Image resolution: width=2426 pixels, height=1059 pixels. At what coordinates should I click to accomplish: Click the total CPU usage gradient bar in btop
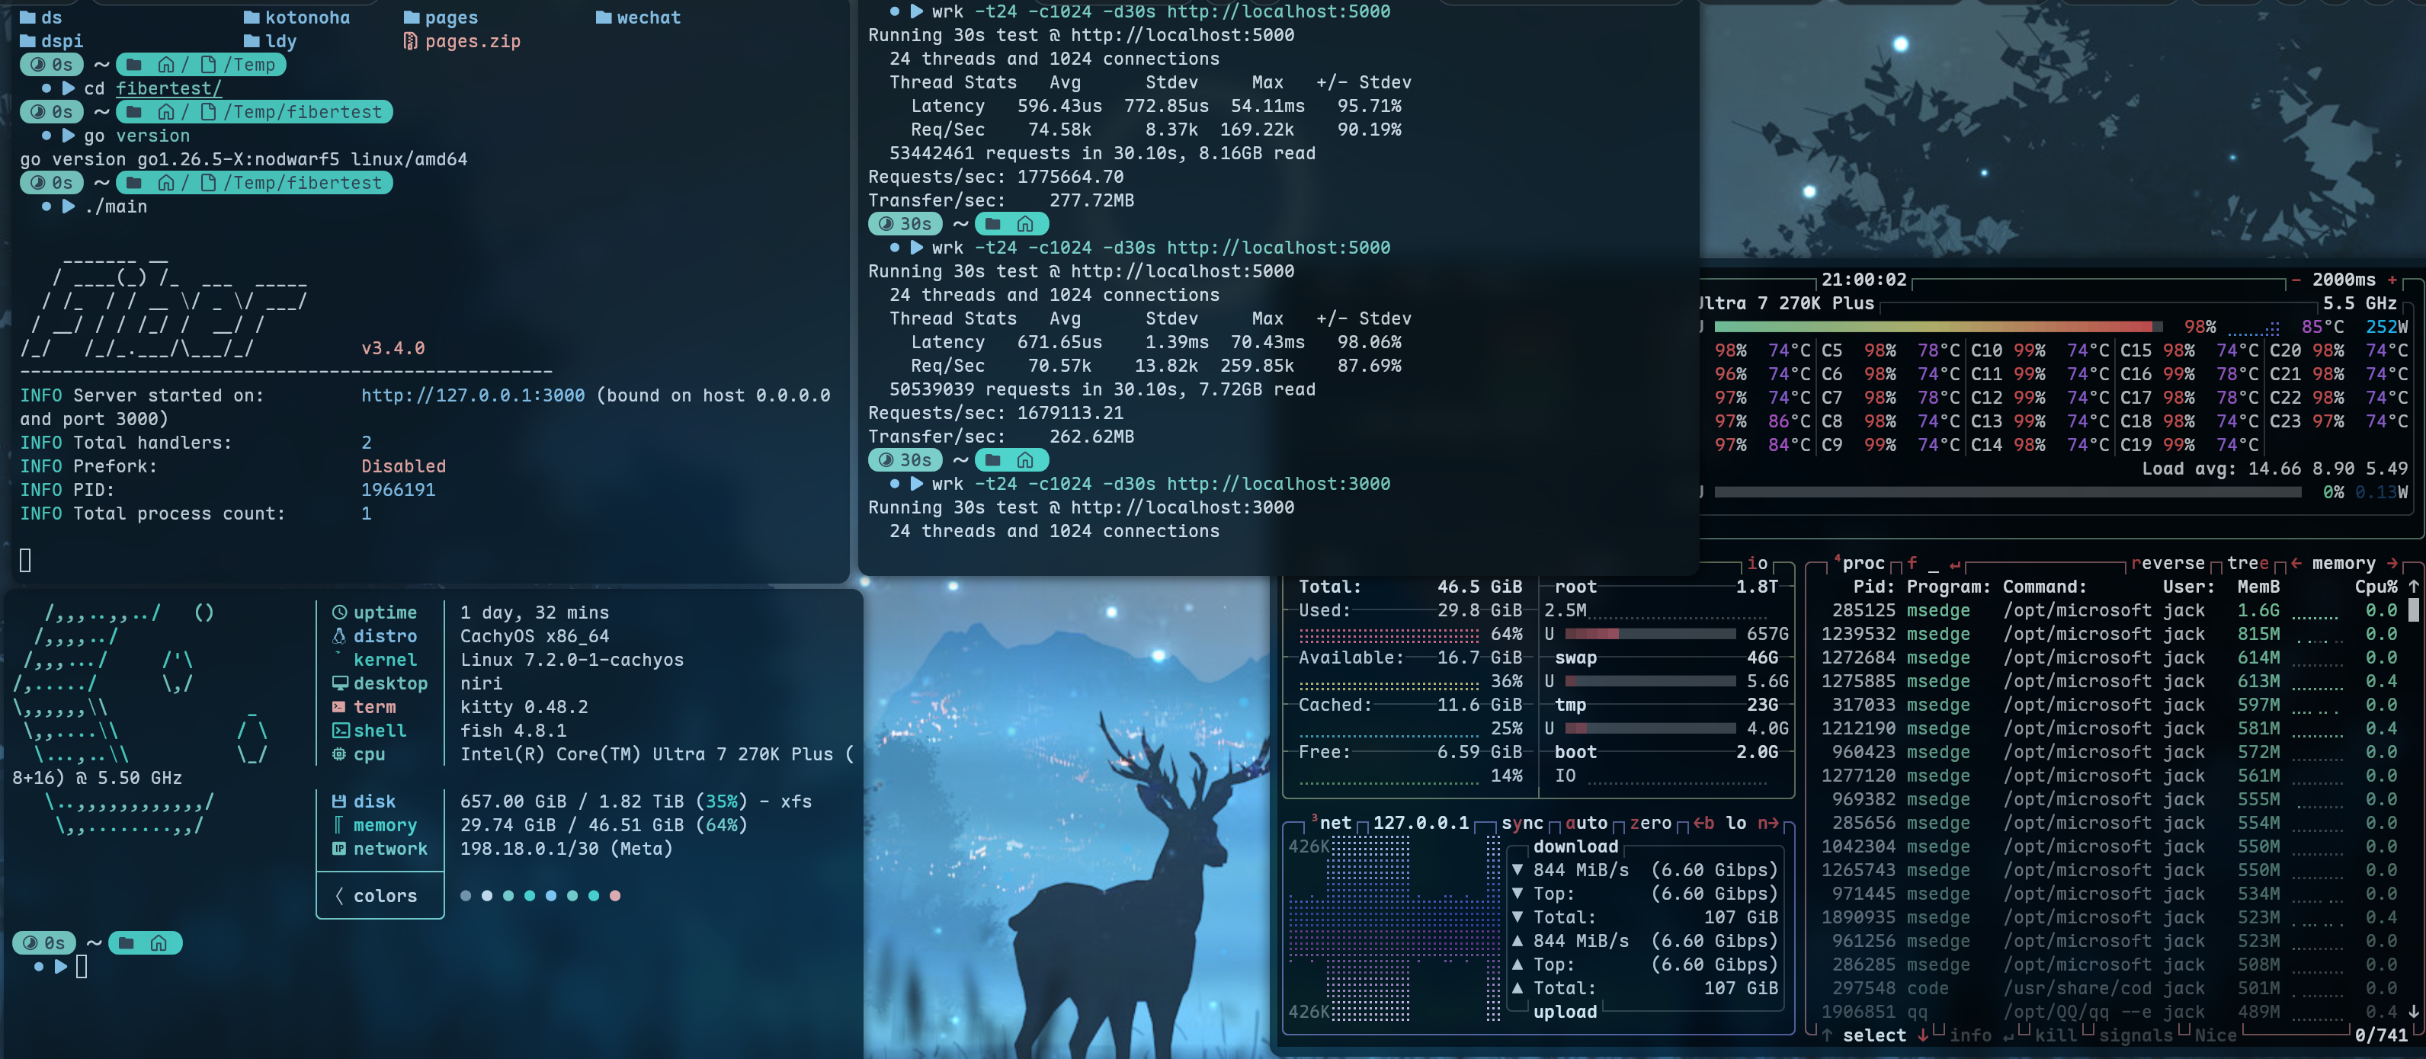click(1938, 328)
